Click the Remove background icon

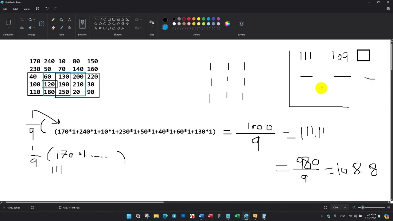tap(22, 28)
